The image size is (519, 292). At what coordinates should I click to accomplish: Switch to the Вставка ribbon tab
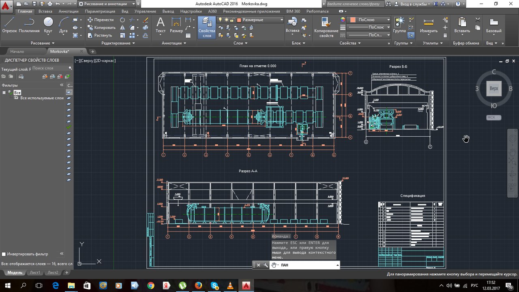click(45, 11)
